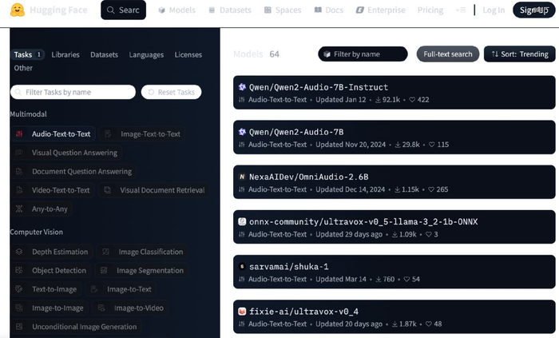Open sarvamai/shuka-1 model card
559x338 pixels.
(394, 272)
